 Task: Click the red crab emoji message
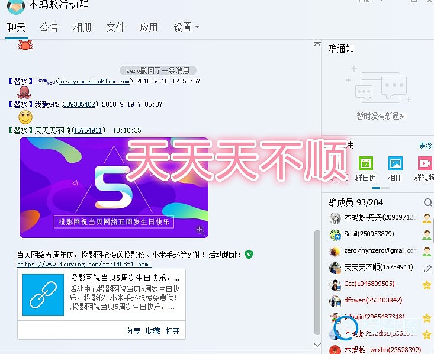[25, 45]
